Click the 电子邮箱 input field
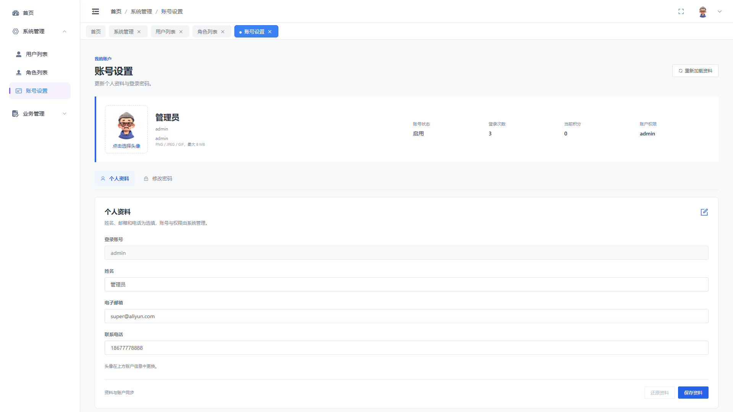The width and height of the screenshot is (733, 412). click(x=406, y=316)
